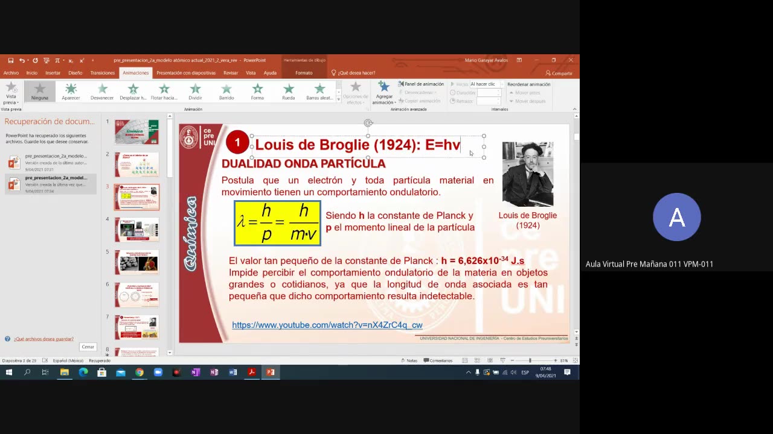Image resolution: width=773 pixels, height=434 pixels.
Task: Adjust the zoom slider in status bar
Action: [x=530, y=360]
